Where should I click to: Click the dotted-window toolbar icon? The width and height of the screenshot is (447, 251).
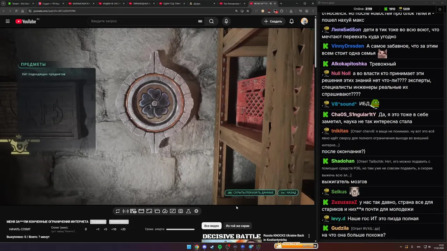[x=157, y=211]
